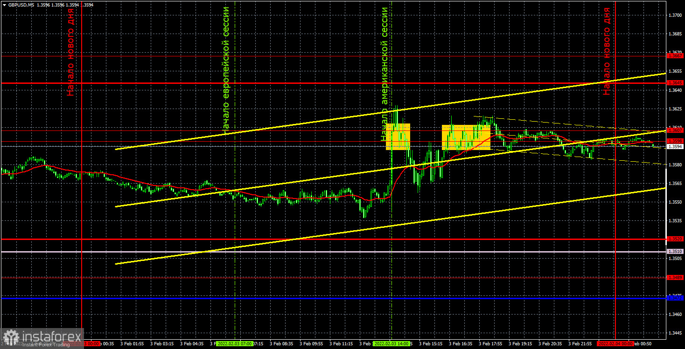The width and height of the screenshot is (685, 349).
Task: Click the white 1.3510 level price tag
Action: click(x=675, y=252)
